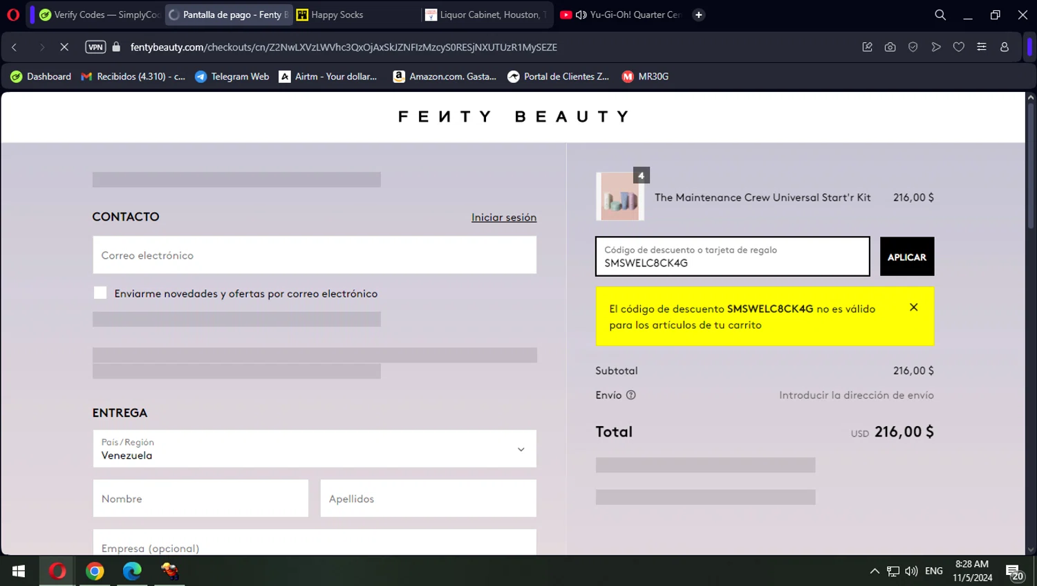
Task: Open the Easy Setup menu icon
Action: tap(981, 47)
